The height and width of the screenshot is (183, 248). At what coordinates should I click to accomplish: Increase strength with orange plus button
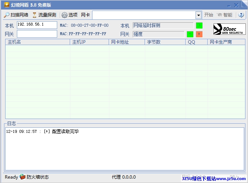(x=199, y=34)
